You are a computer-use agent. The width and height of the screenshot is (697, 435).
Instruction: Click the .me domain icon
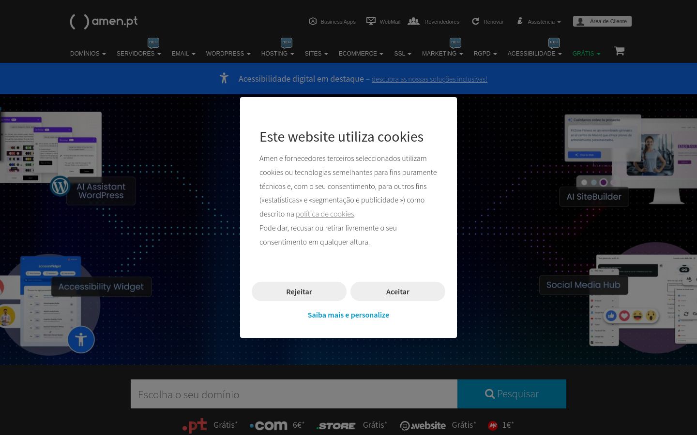[x=493, y=425]
